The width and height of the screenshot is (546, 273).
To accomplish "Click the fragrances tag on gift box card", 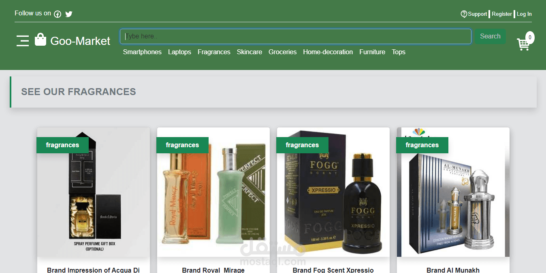I will 62,145.
